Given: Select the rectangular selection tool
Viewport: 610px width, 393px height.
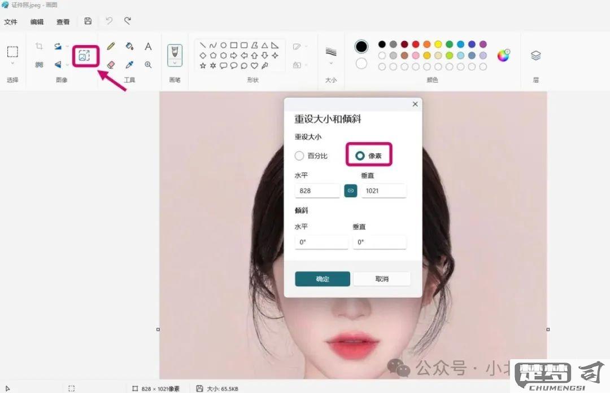Looking at the screenshot, I should [12, 51].
